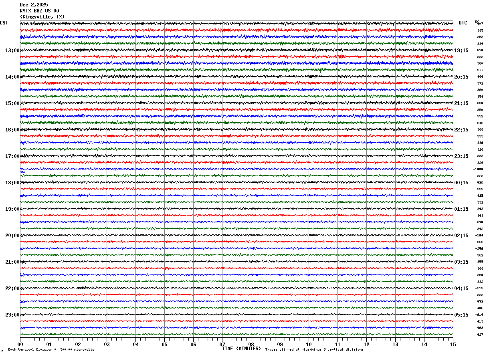Click minute tick label 06 on the bottom axis
The height and width of the screenshot is (355, 485).
click(193, 344)
